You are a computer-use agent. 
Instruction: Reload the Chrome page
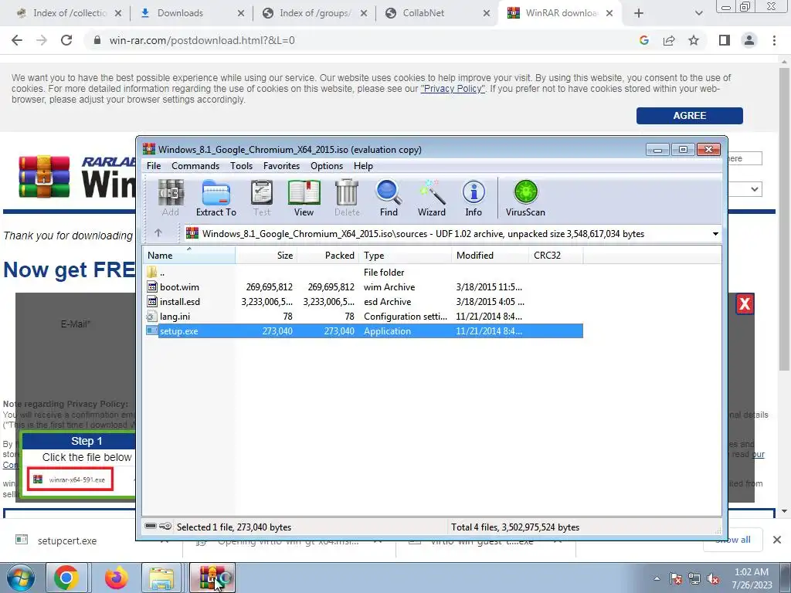pos(66,40)
